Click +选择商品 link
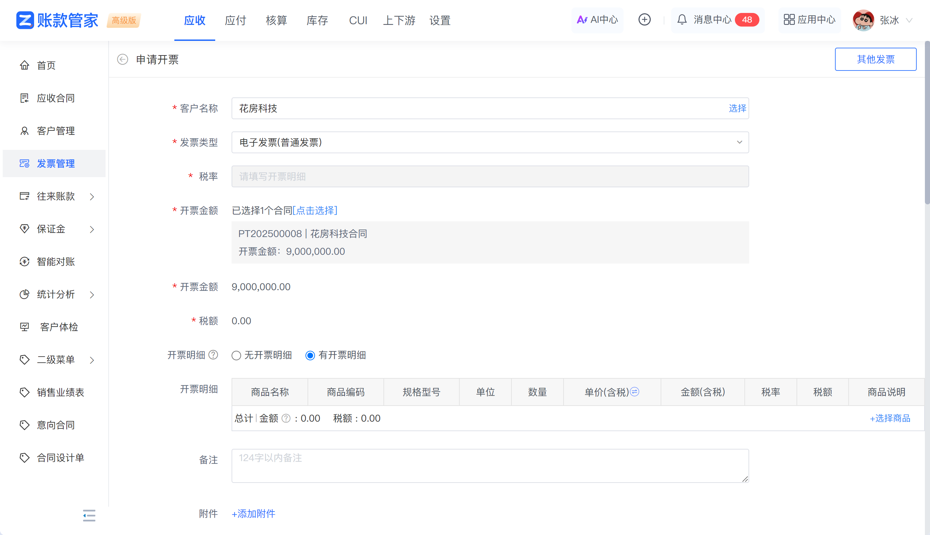Viewport: 930px width, 535px height. pyautogui.click(x=889, y=418)
